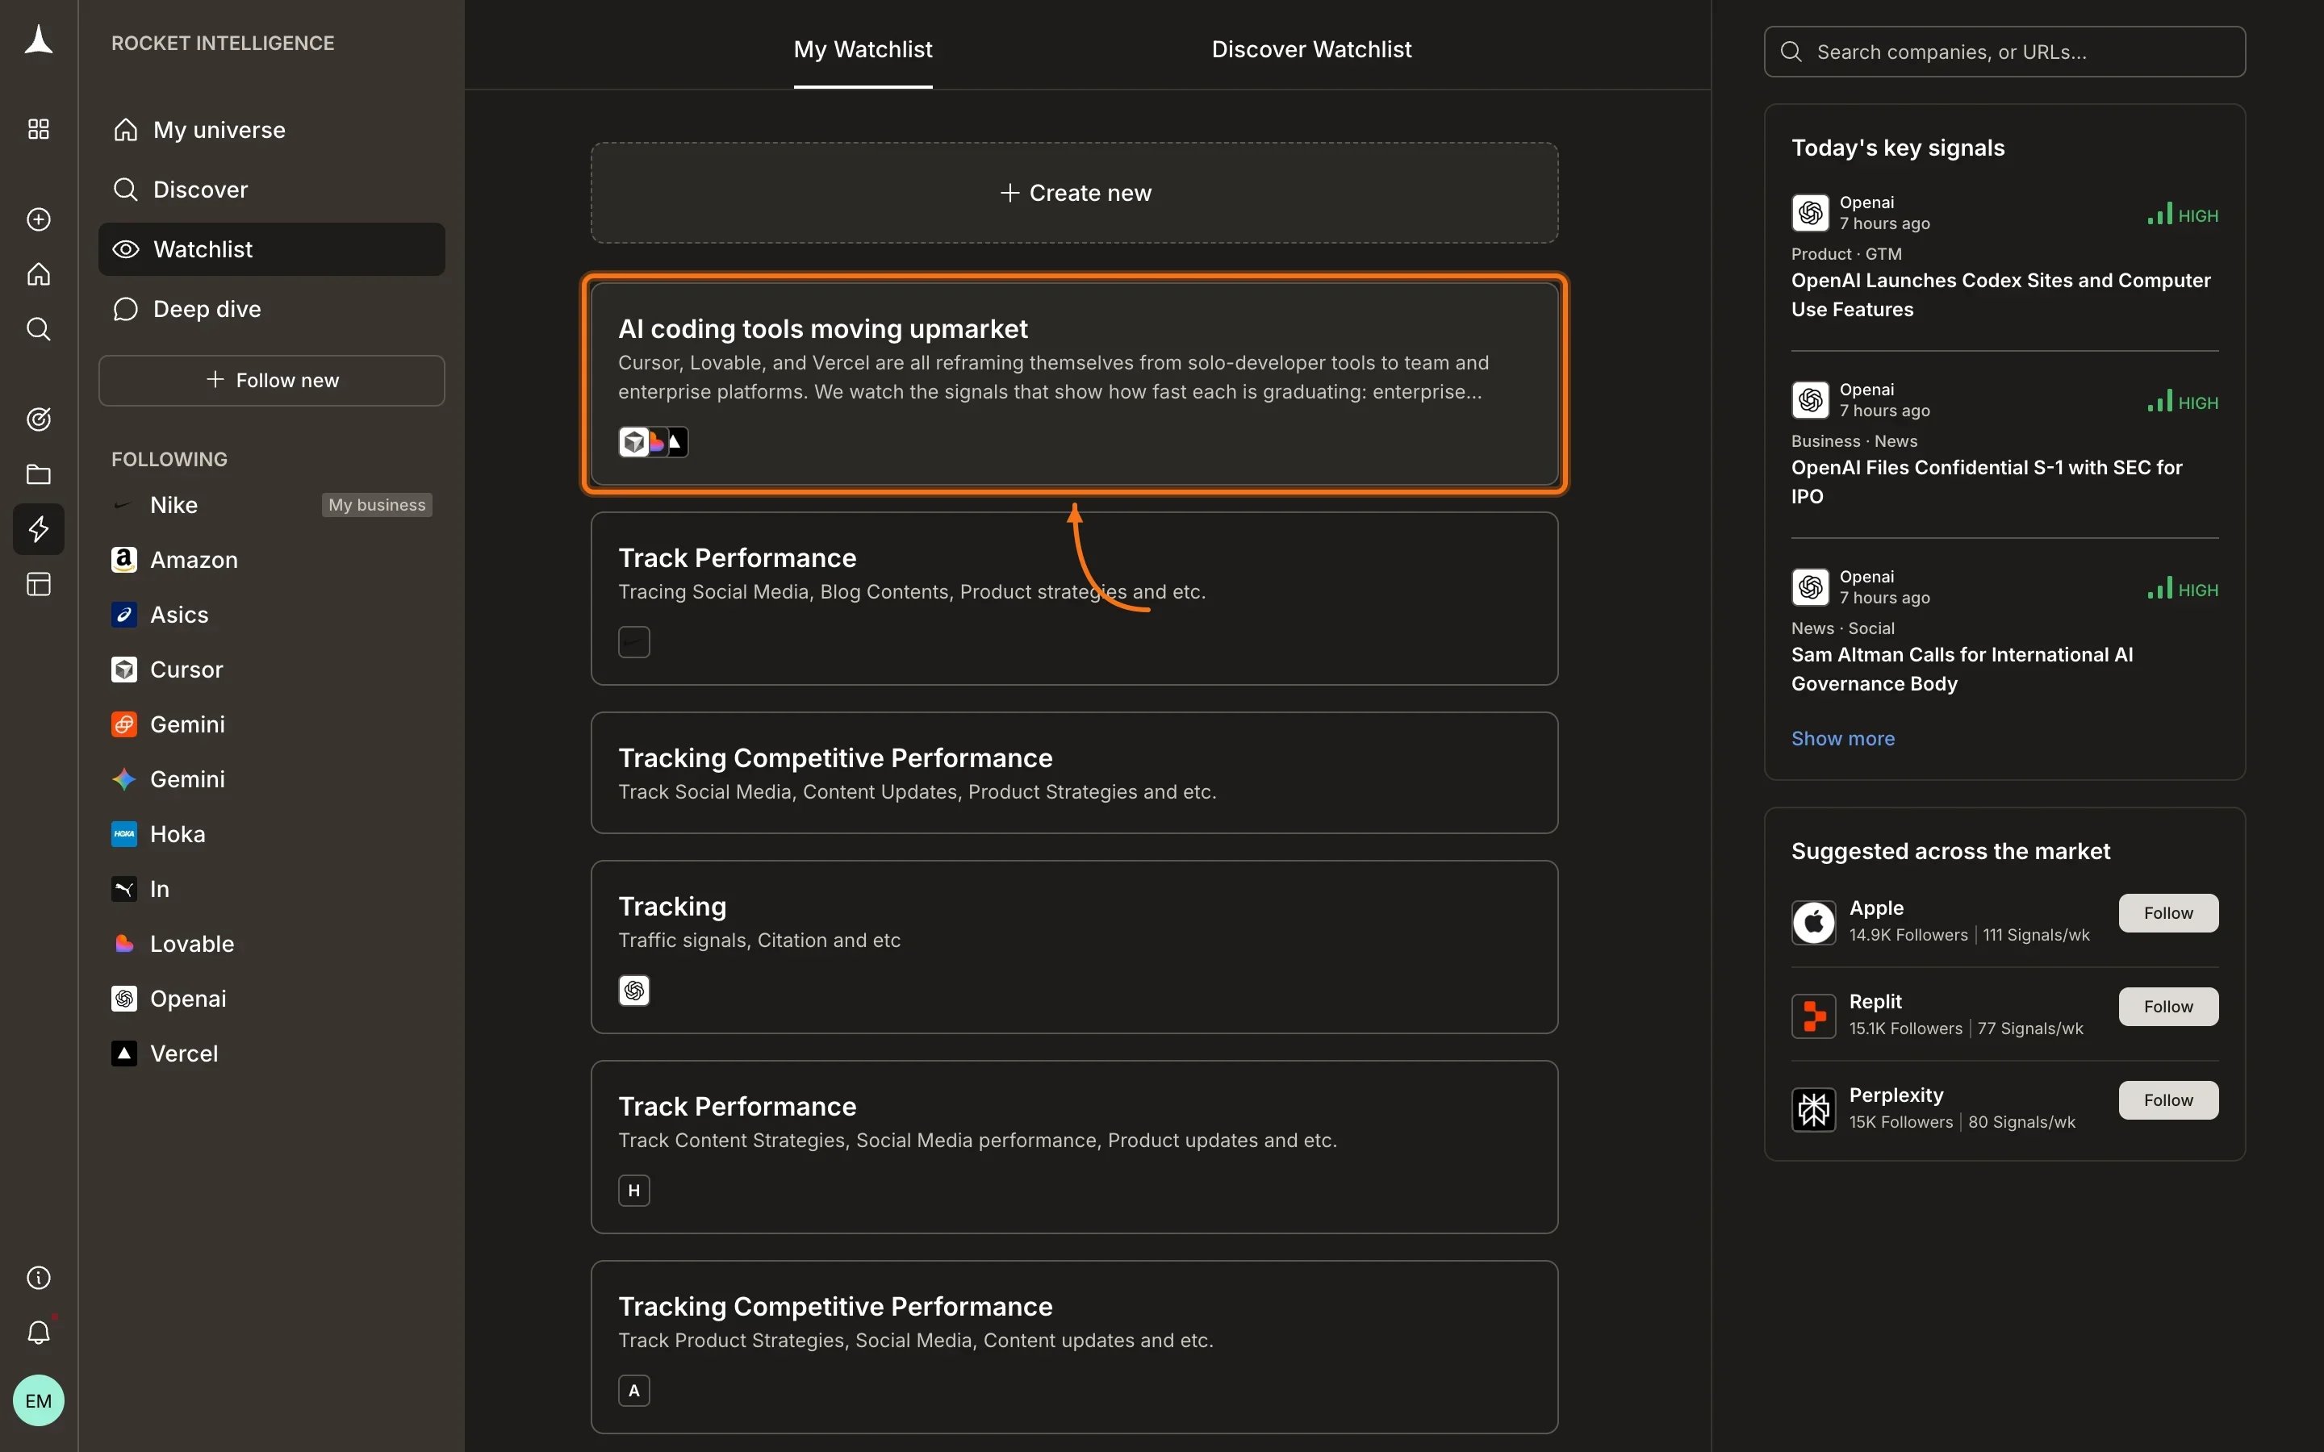Viewport: 2324px width, 1452px height.
Task: Click the Replit logo in suggestions
Action: (1813, 1016)
